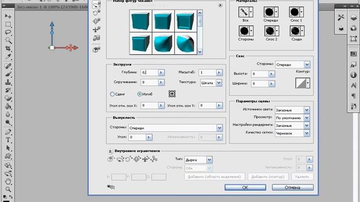Viewport: 360px width, 202px height.
Task: Open the Info panel icon
Action: pos(354,75)
